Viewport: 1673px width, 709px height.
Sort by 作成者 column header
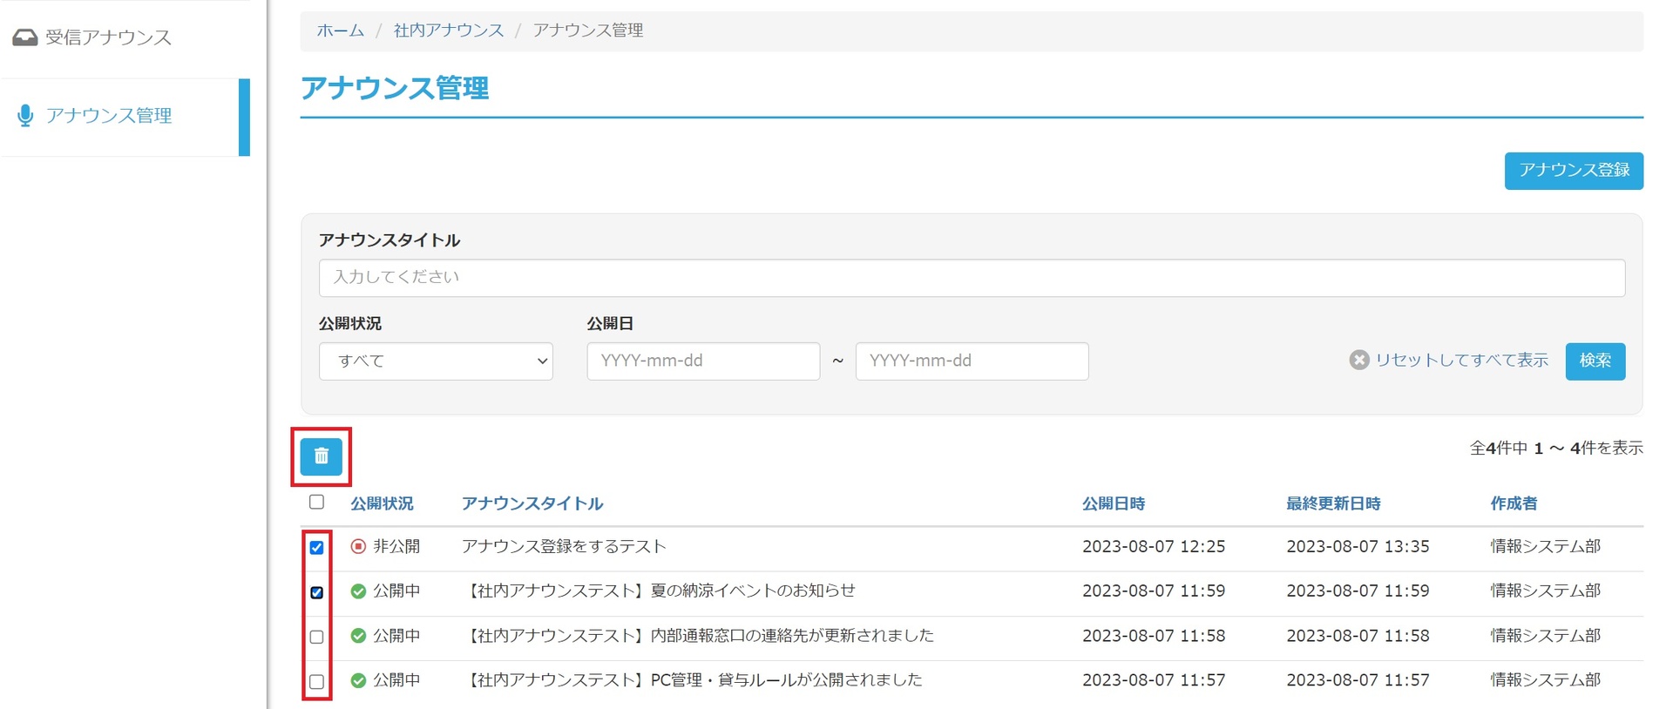click(1514, 503)
